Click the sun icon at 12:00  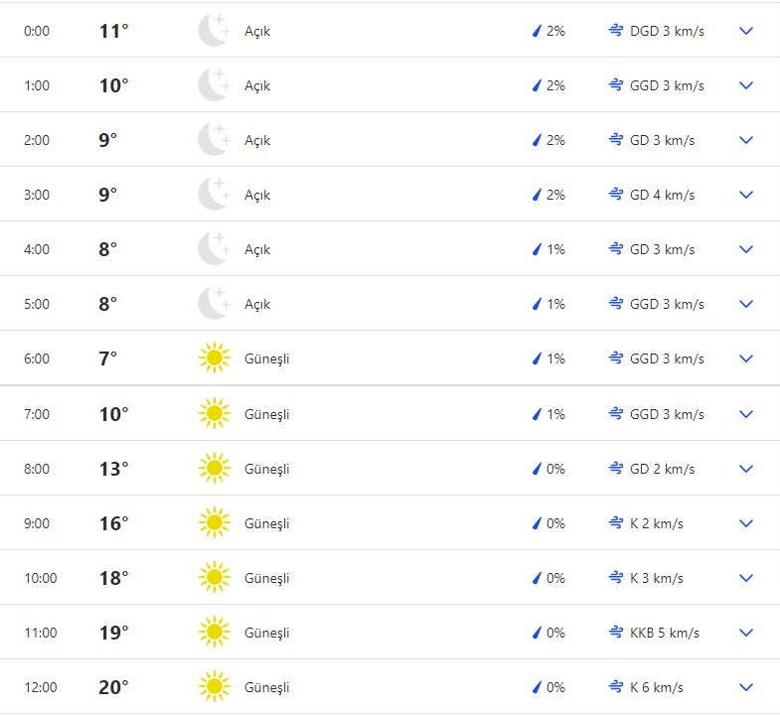[214, 687]
